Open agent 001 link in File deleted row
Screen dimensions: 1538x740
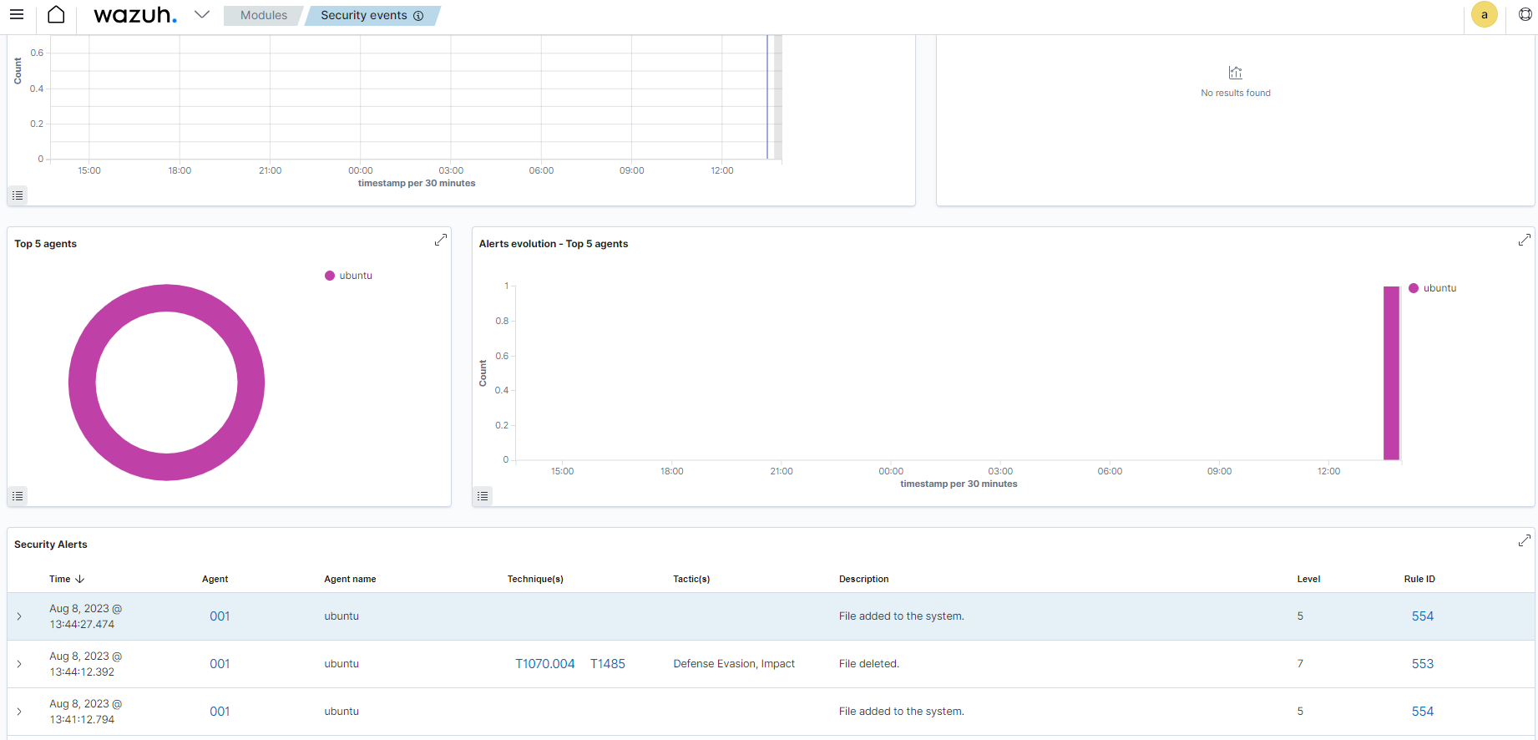click(220, 664)
